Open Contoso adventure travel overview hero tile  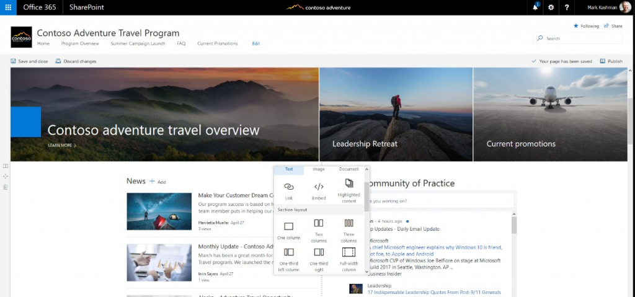tap(164, 114)
